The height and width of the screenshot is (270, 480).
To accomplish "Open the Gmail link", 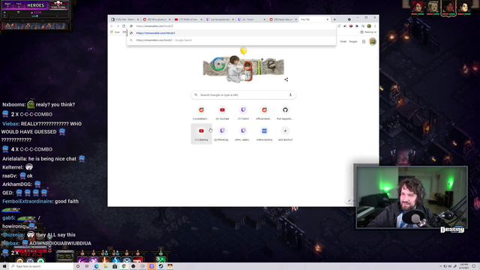I will [343, 42].
